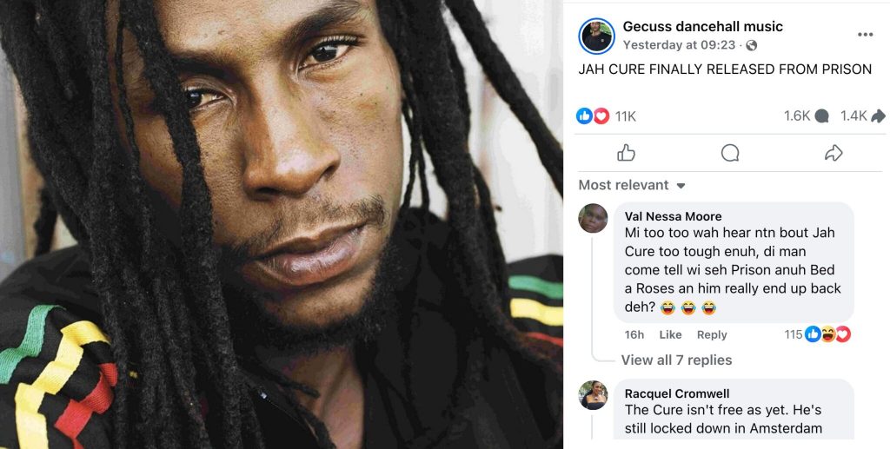Expand View all 7 replies

click(676, 360)
